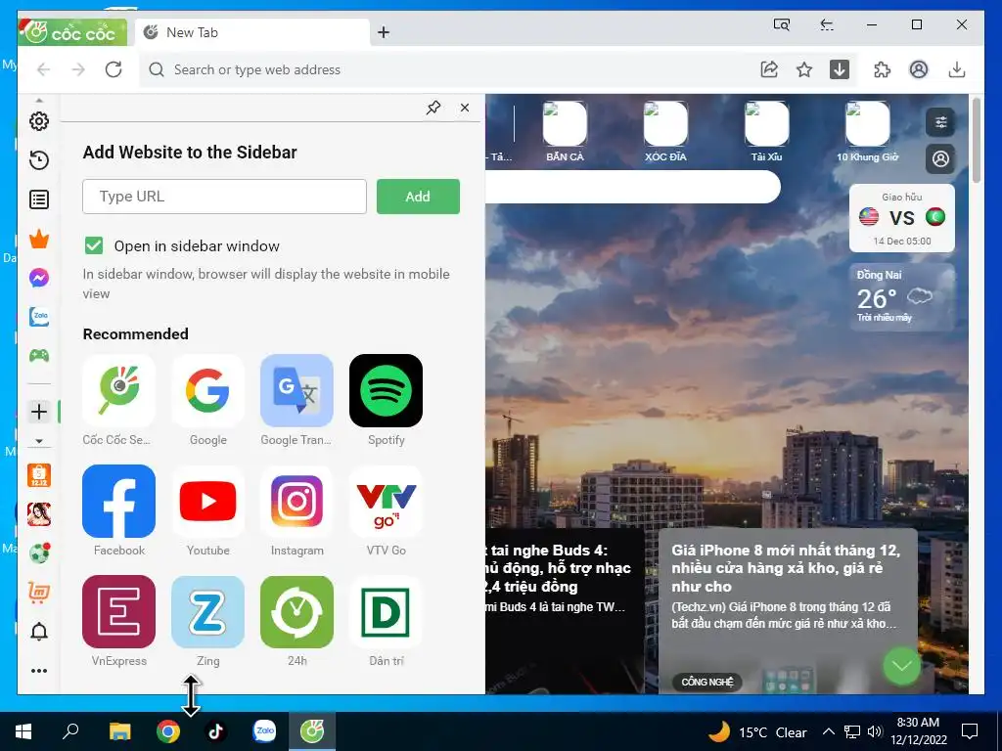The width and height of the screenshot is (1002, 751).
Task: Open Messenger in the sidebar
Action: (39, 278)
